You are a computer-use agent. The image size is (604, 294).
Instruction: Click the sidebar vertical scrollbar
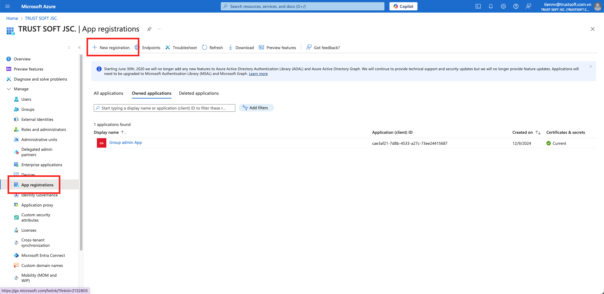81,153
